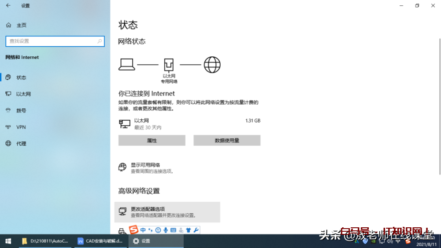The image size is (441, 248).
Task: Click the microphone voice input icon
Action: [166, 230]
